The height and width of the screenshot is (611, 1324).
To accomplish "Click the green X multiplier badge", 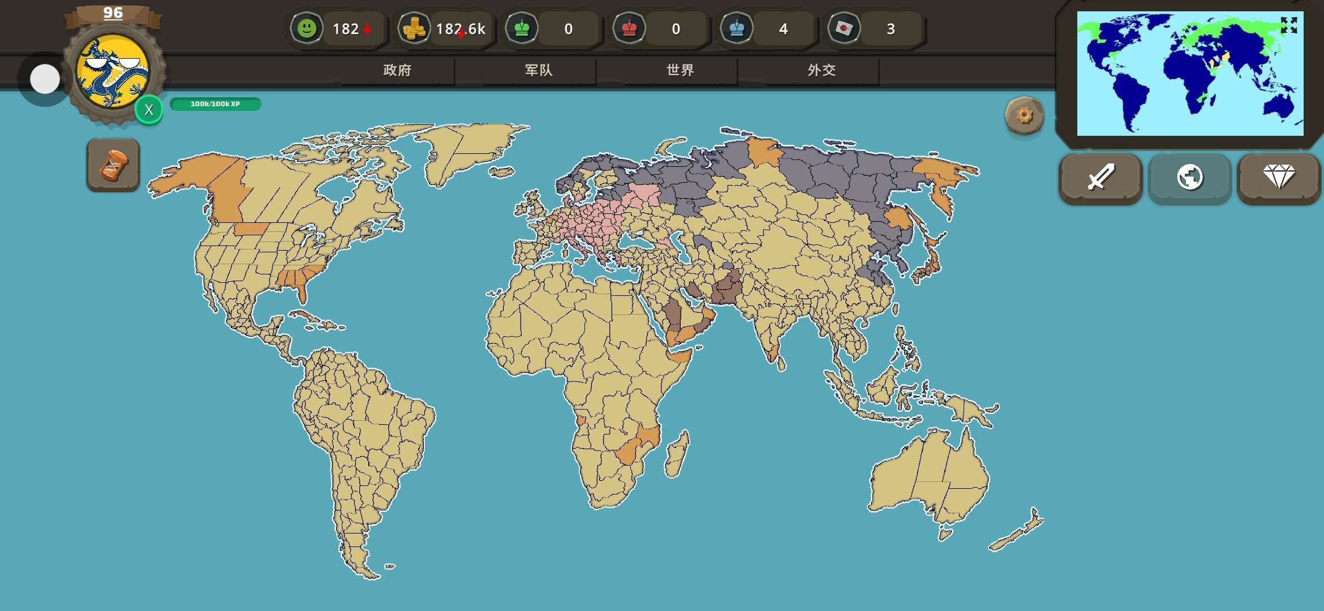I will coord(149,110).
